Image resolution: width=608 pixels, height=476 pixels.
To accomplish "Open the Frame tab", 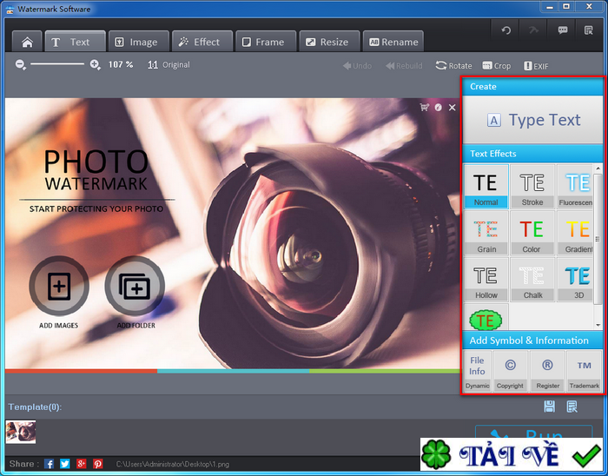I will pyautogui.click(x=263, y=42).
